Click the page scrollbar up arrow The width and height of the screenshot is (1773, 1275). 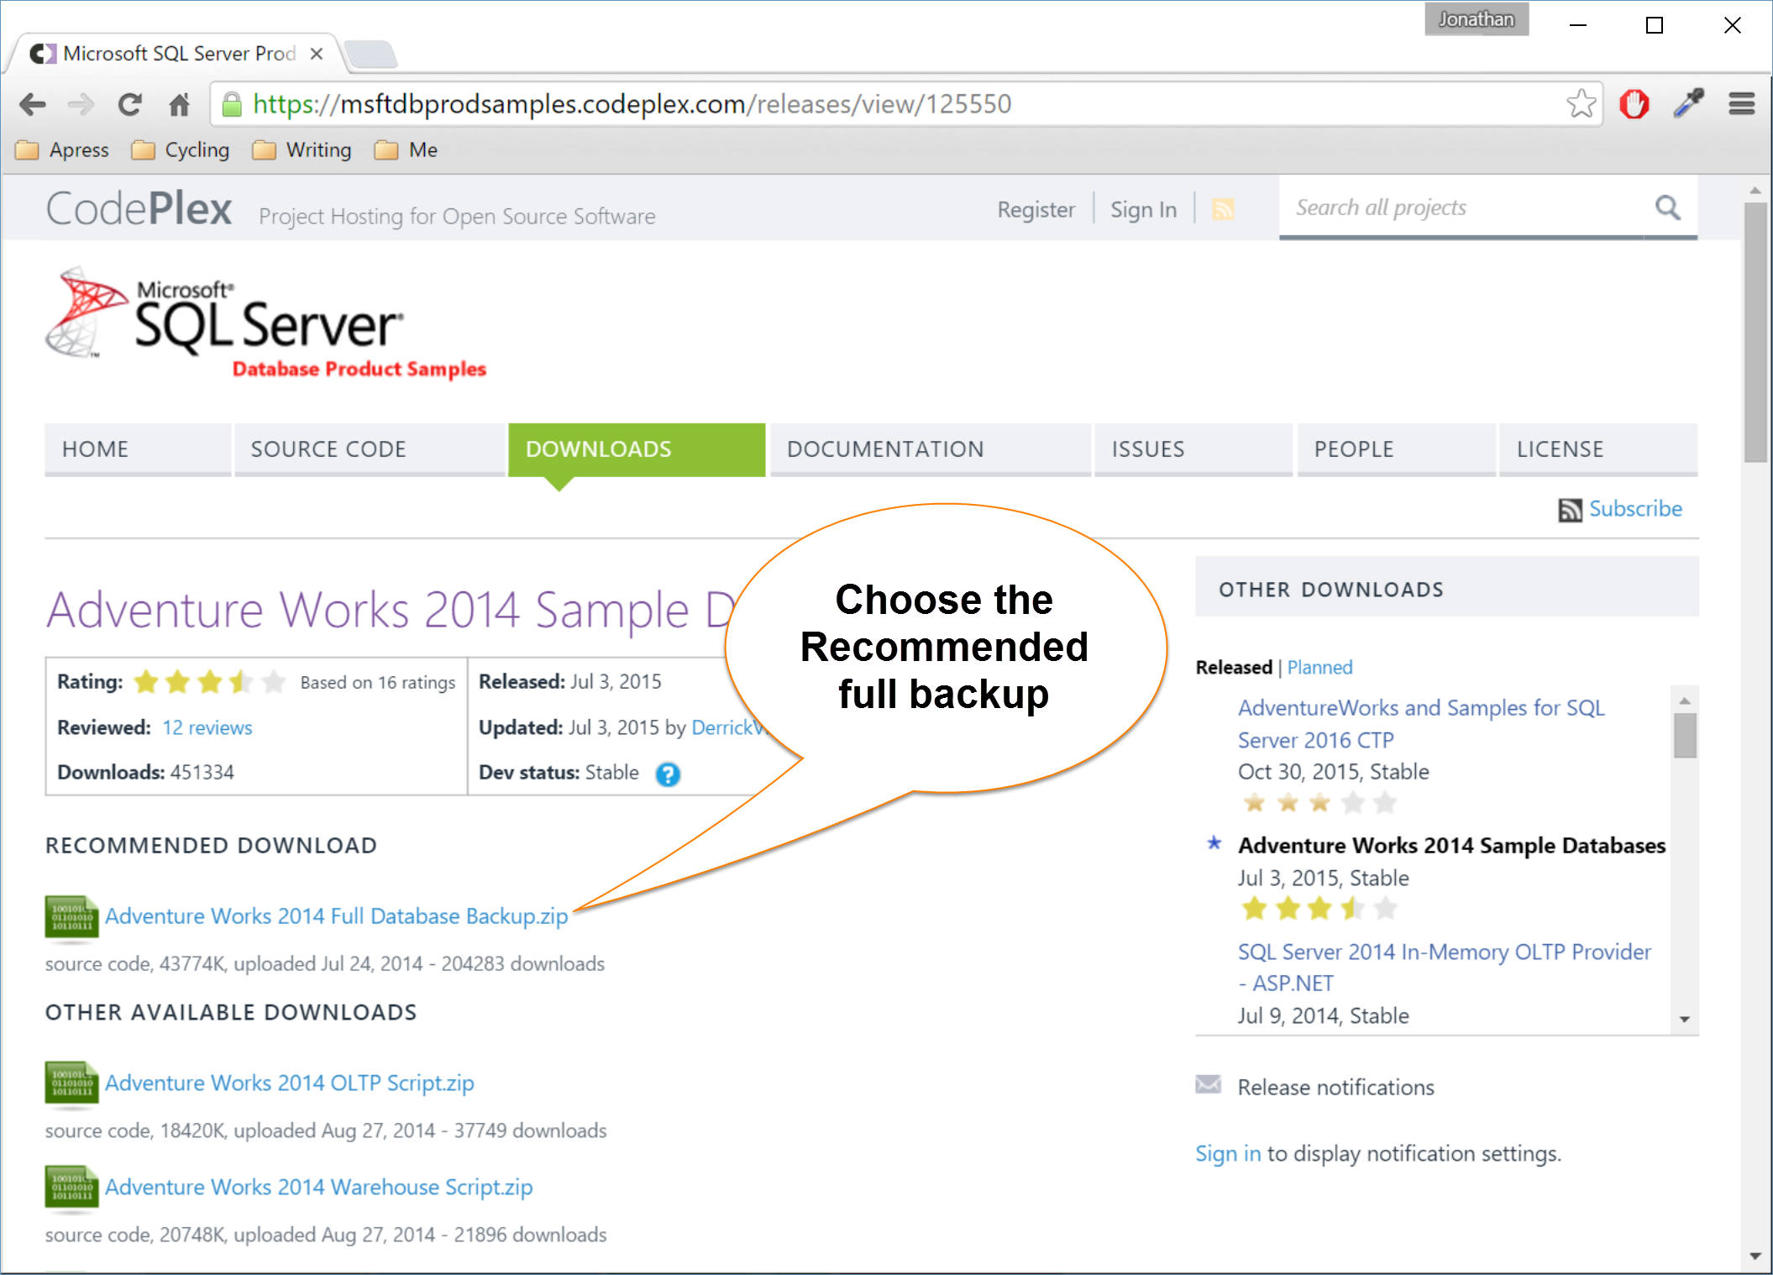[1755, 191]
